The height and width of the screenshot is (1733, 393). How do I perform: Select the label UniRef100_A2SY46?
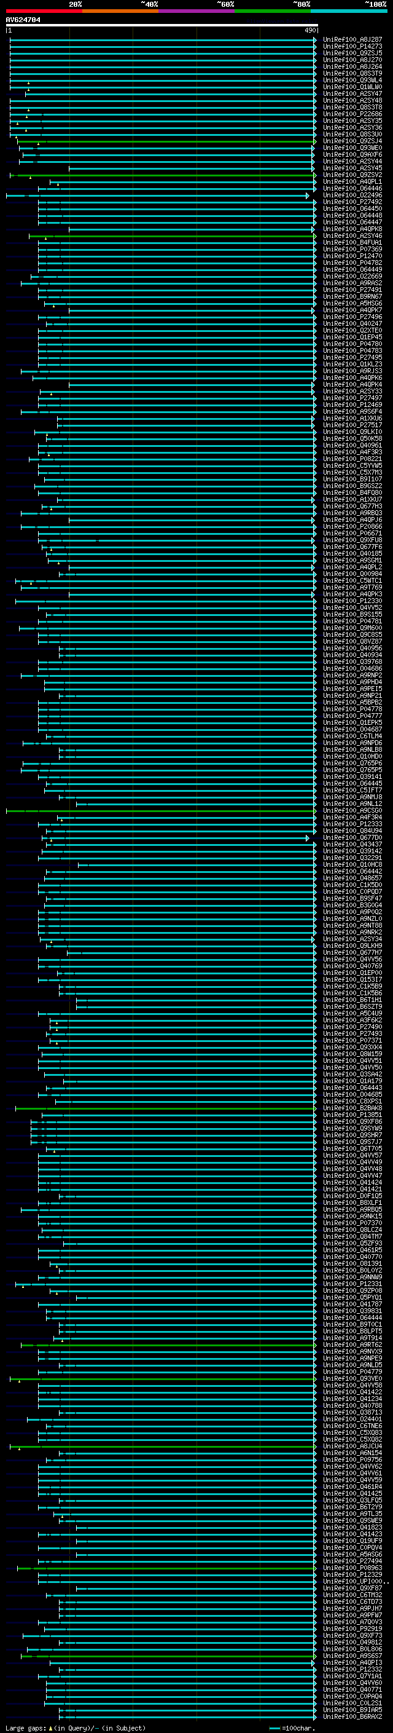pos(352,235)
